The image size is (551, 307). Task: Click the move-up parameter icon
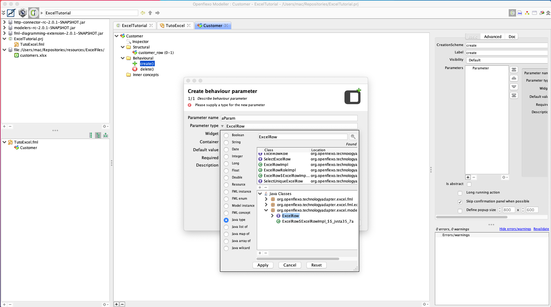(514, 78)
